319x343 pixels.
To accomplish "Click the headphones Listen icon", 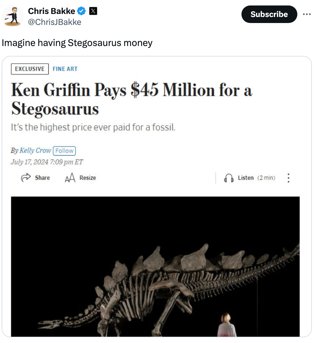I will 229,178.
